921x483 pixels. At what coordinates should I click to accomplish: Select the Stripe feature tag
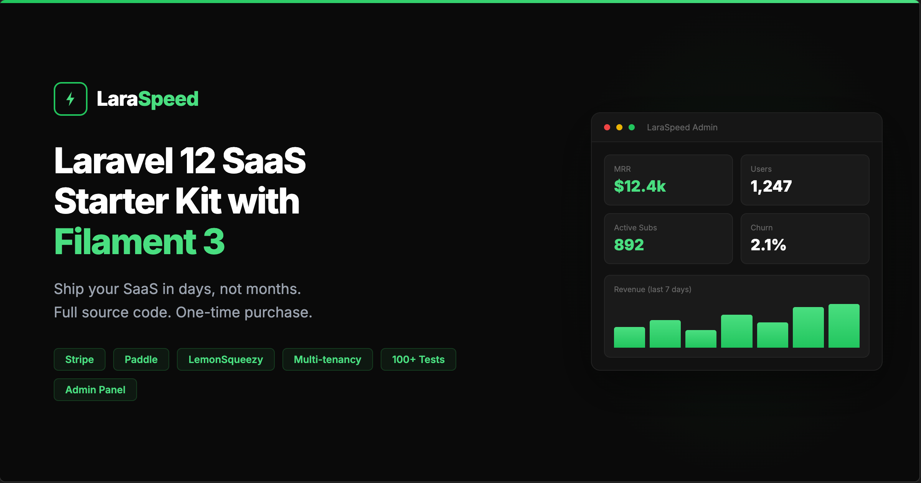click(79, 359)
